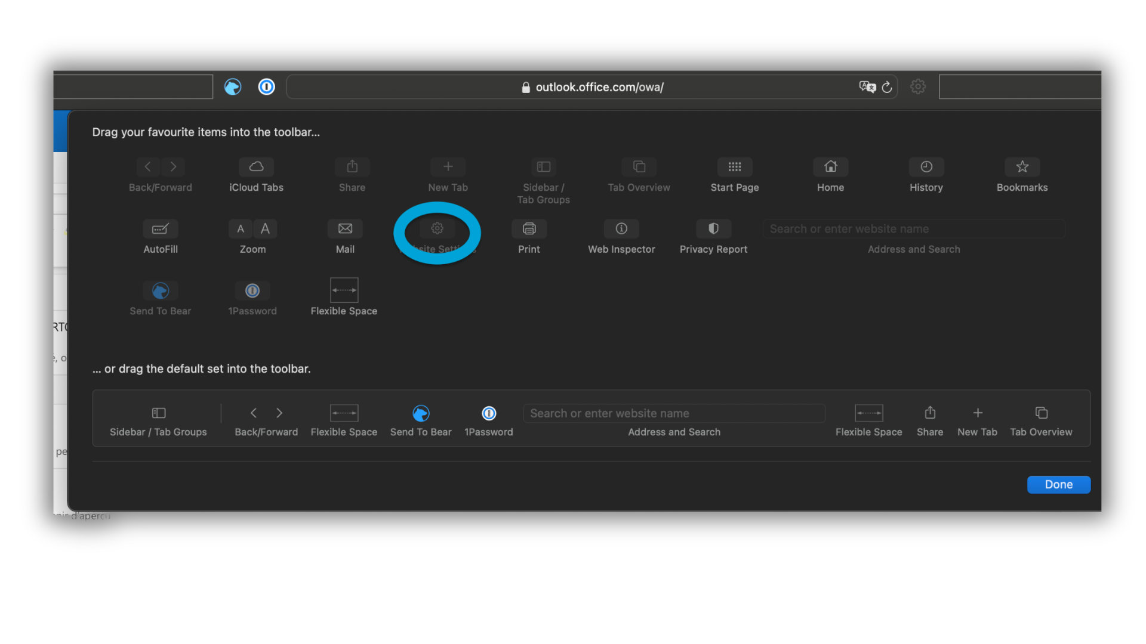Select the Start Page grid icon
Image resolution: width=1146 pixels, height=644 pixels.
[x=734, y=167]
